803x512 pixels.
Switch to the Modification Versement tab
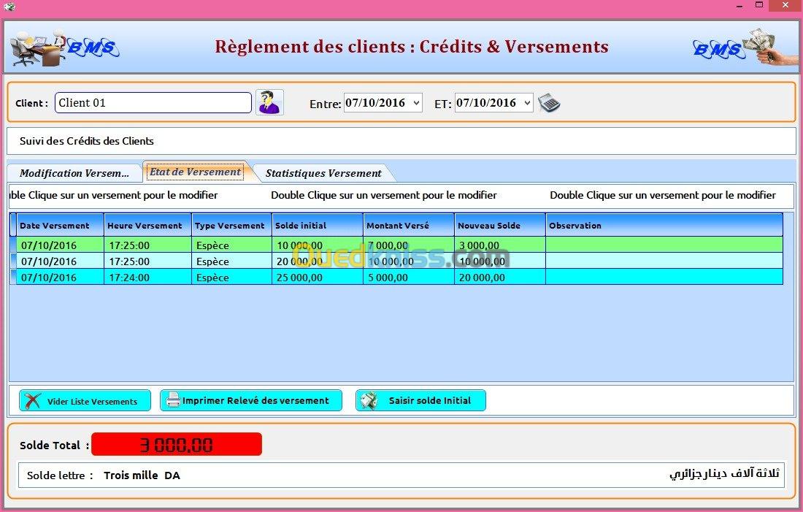pos(74,173)
